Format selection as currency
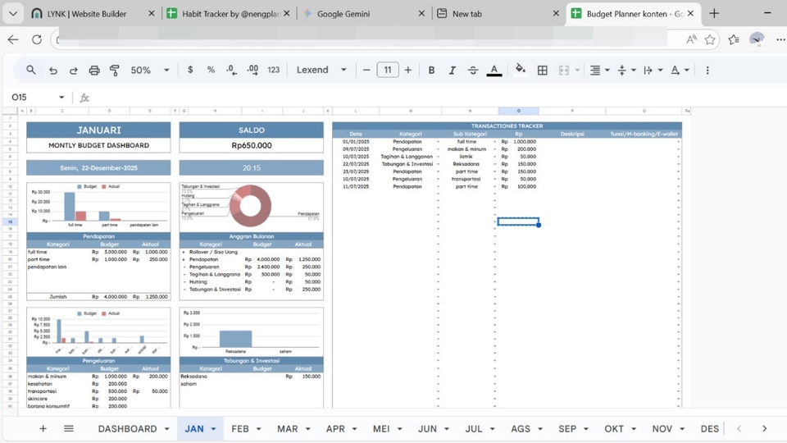The image size is (787, 443). click(190, 71)
